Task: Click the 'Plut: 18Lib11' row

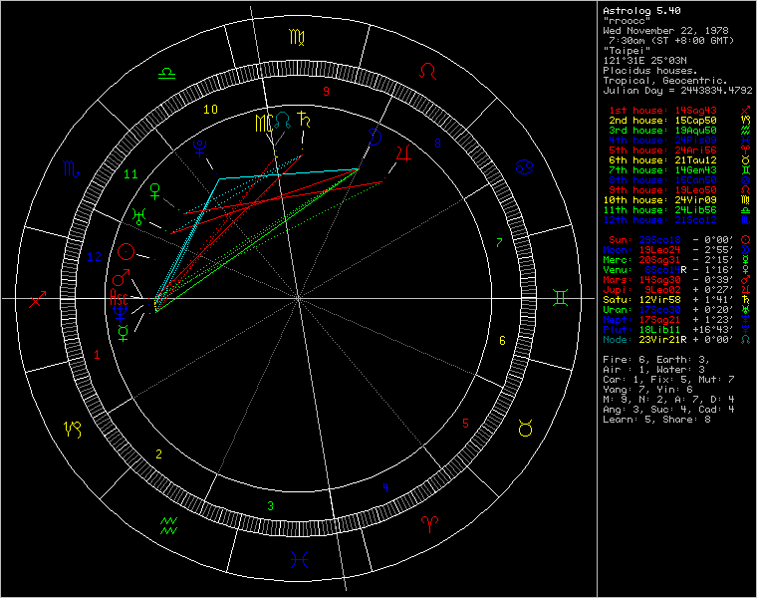Action: coord(677,330)
